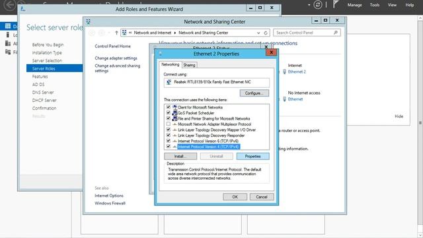Open Internet Options link
Screen dimensions: 423x238
109,196
